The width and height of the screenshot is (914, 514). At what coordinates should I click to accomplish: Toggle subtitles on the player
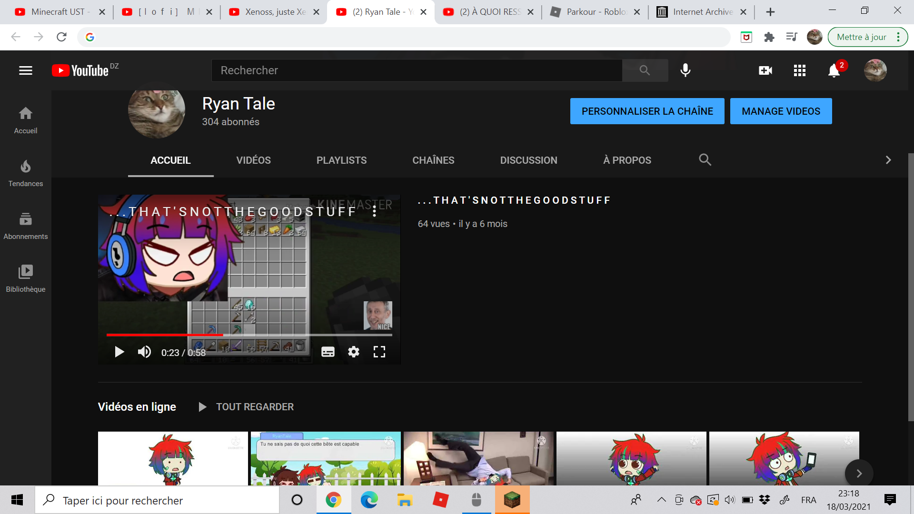328,352
